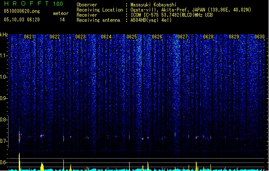Click the 0622 time marker
269x171 pixels.
pos(55,37)
